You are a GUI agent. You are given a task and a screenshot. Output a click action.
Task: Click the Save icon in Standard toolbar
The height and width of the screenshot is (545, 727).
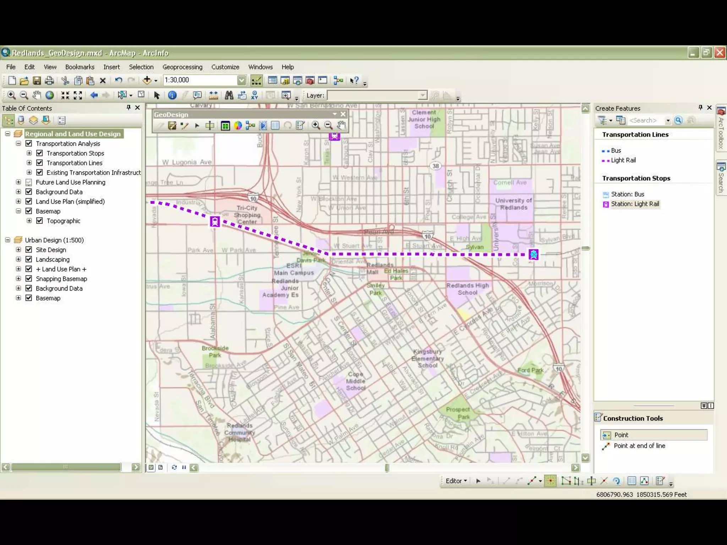(x=37, y=81)
